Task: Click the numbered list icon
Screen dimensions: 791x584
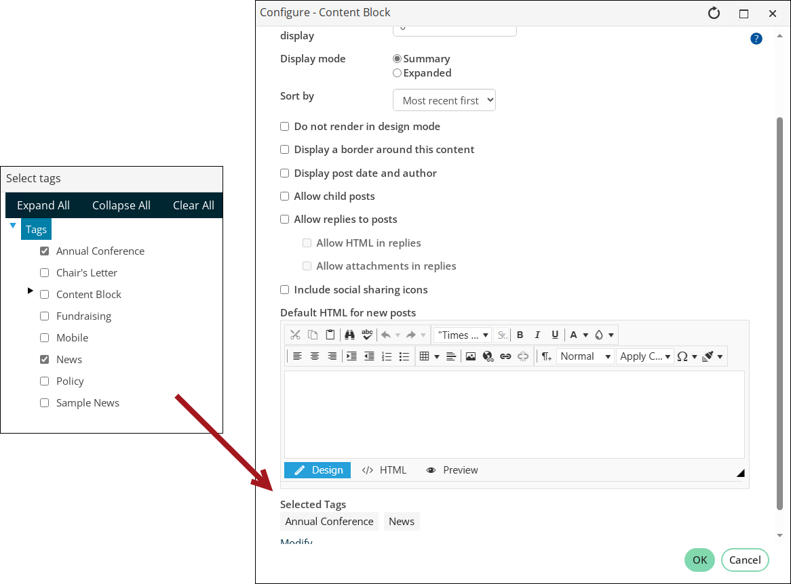Action: point(387,356)
